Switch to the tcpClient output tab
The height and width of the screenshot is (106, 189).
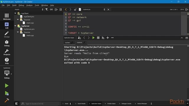pos(69,42)
